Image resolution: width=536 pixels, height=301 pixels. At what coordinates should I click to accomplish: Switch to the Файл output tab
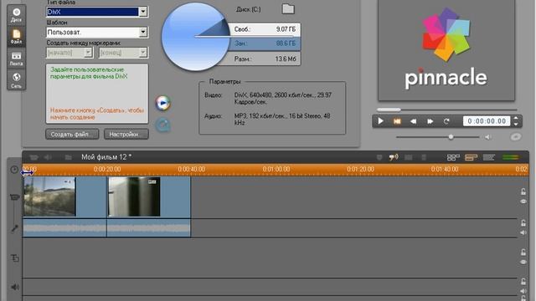pos(16,37)
